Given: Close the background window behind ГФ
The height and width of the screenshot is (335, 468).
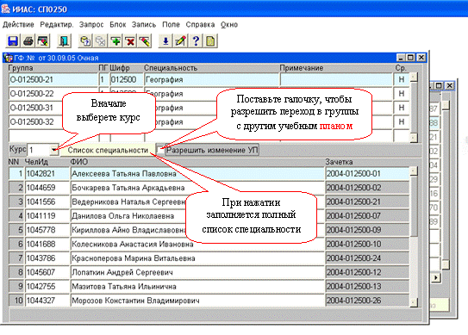Looking at the screenshot, I should tap(449, 86).
